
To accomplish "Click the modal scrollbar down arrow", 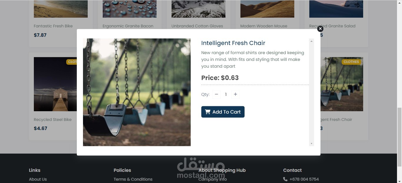I will pos(311,144).
